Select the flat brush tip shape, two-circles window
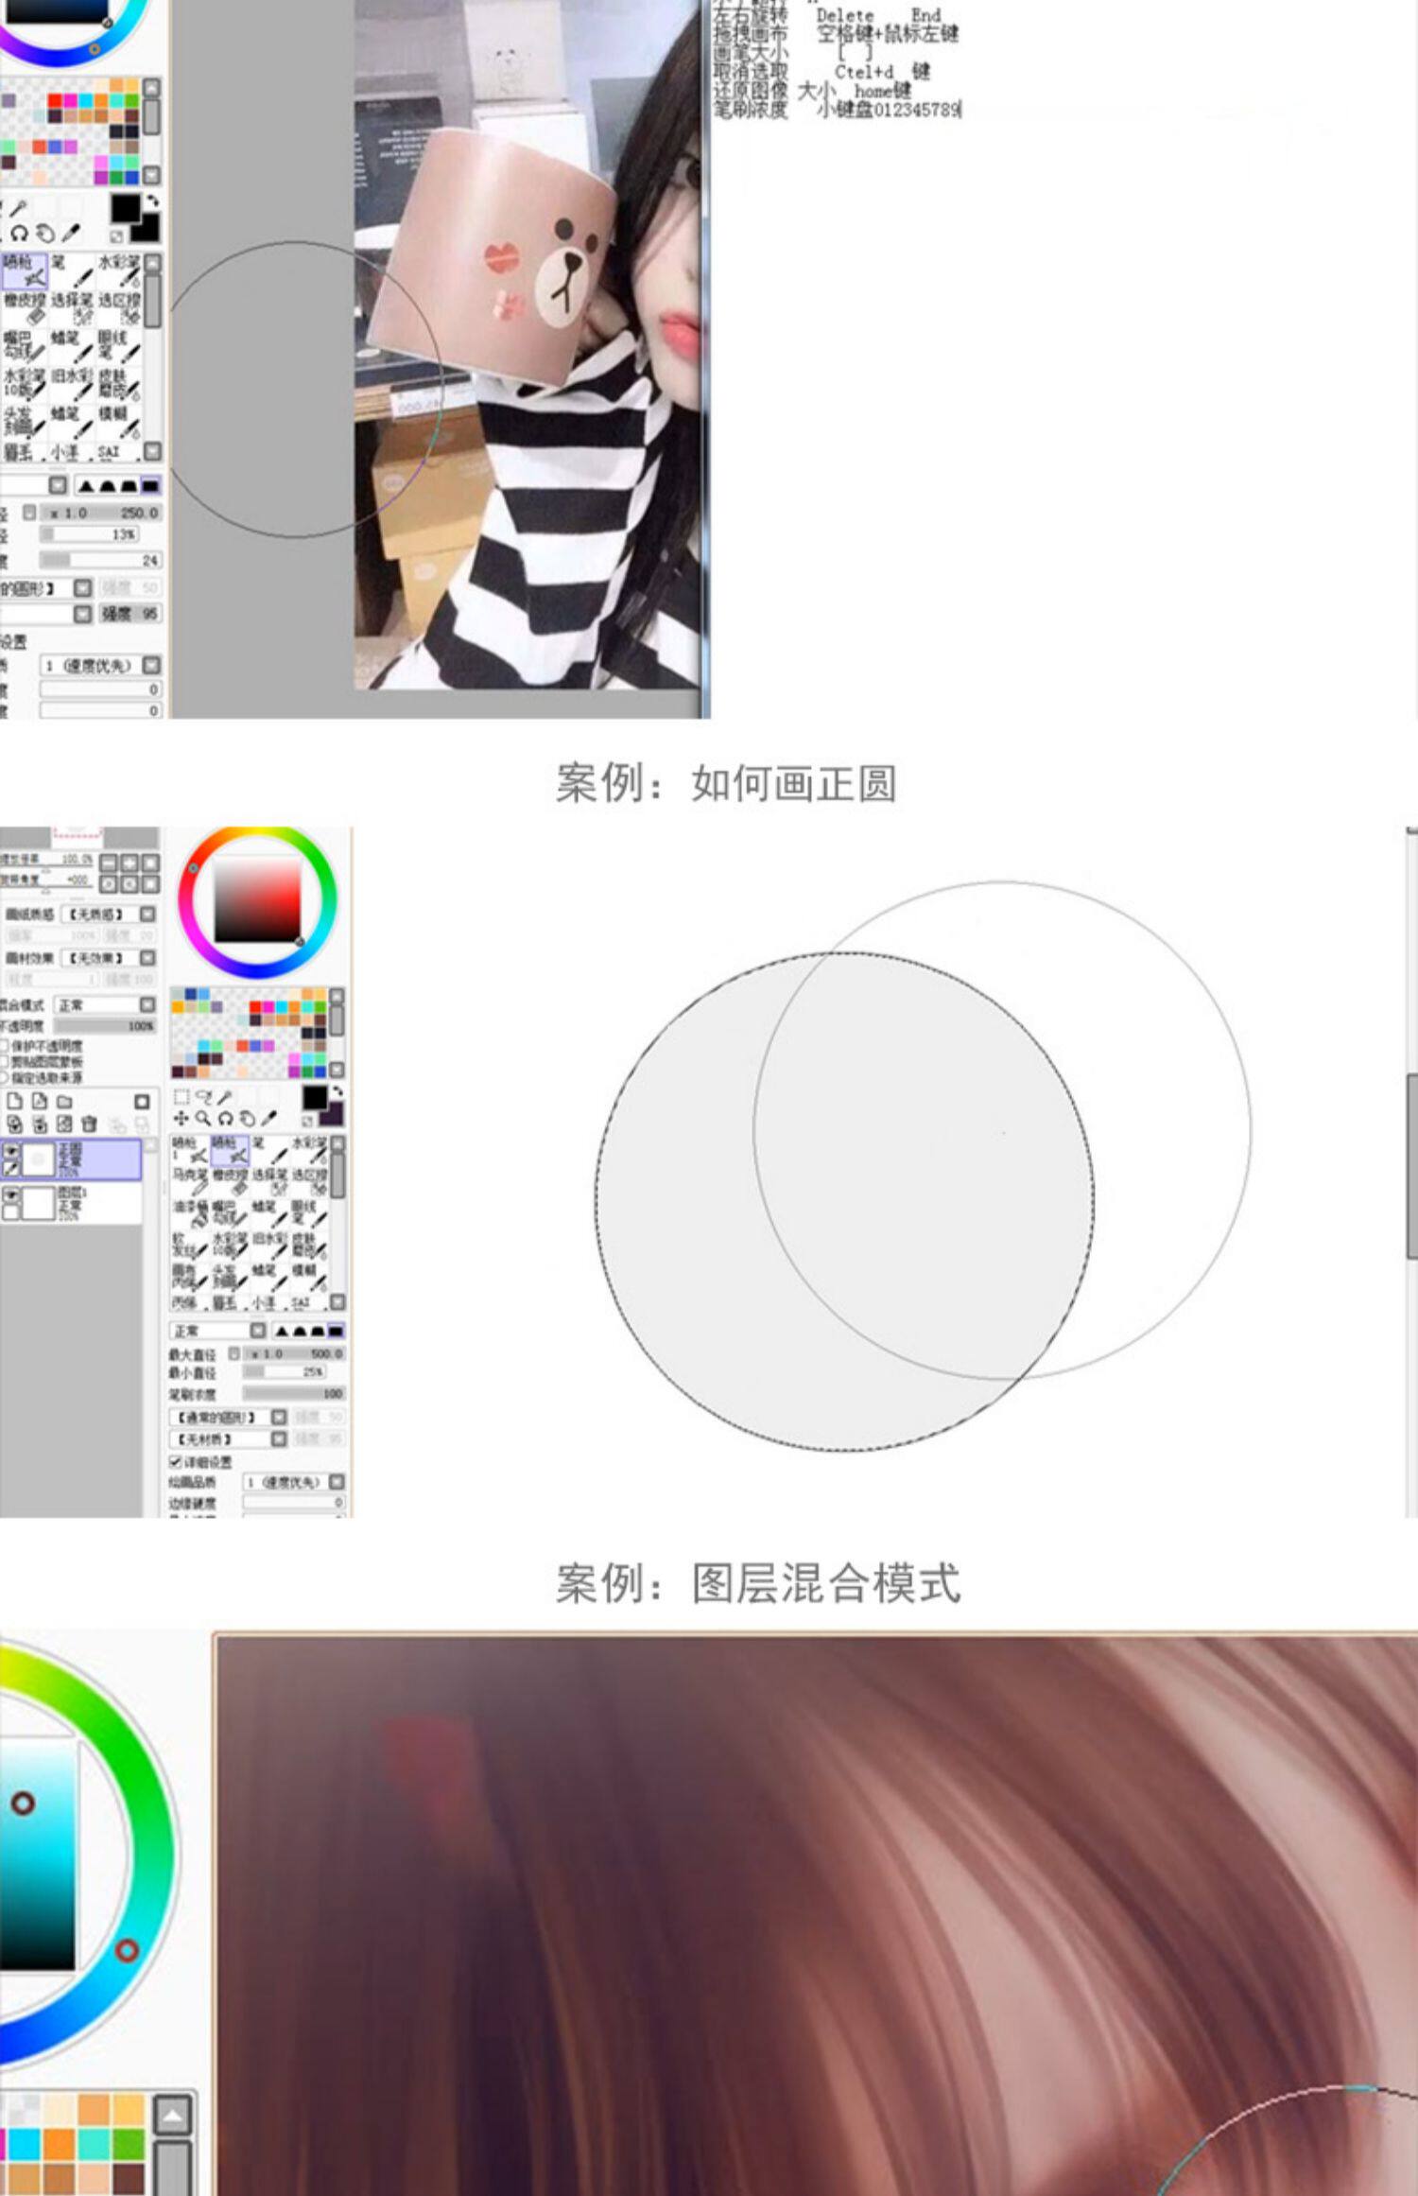The image size is (1418, 2196). [335, 1331]
